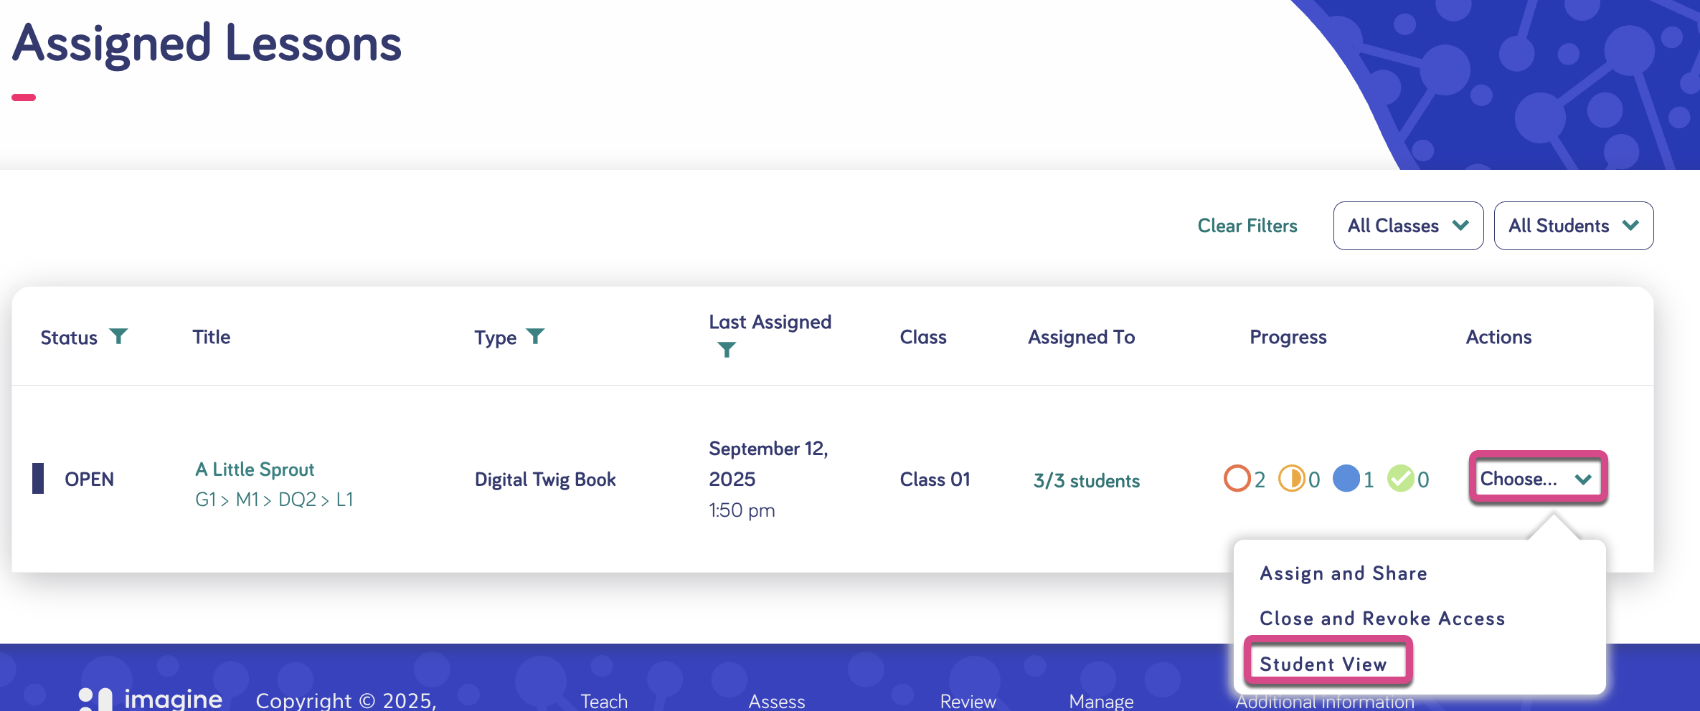The height and width of the screenshot is (711, 1700).
Task: Click the Status column filter icon
Action: (x=118, y=335)
